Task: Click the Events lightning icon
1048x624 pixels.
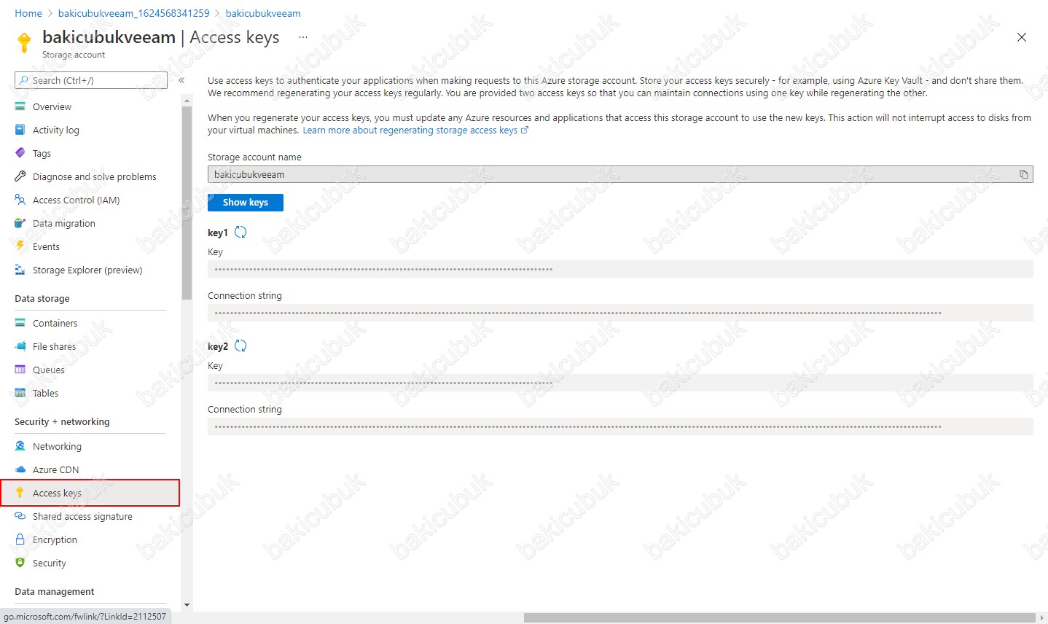Action: tap(20, 246)
